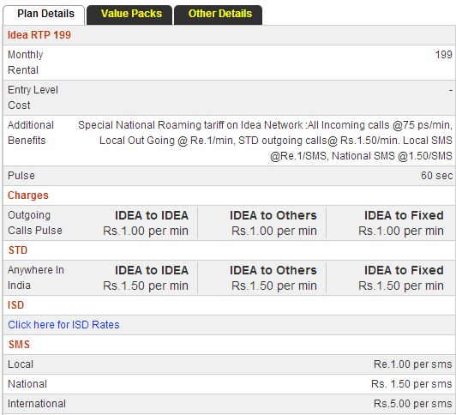The height and width of the screenshot is (415, 456).
Task: Select the Anywhere In India row label
Action: click(36, 278)
